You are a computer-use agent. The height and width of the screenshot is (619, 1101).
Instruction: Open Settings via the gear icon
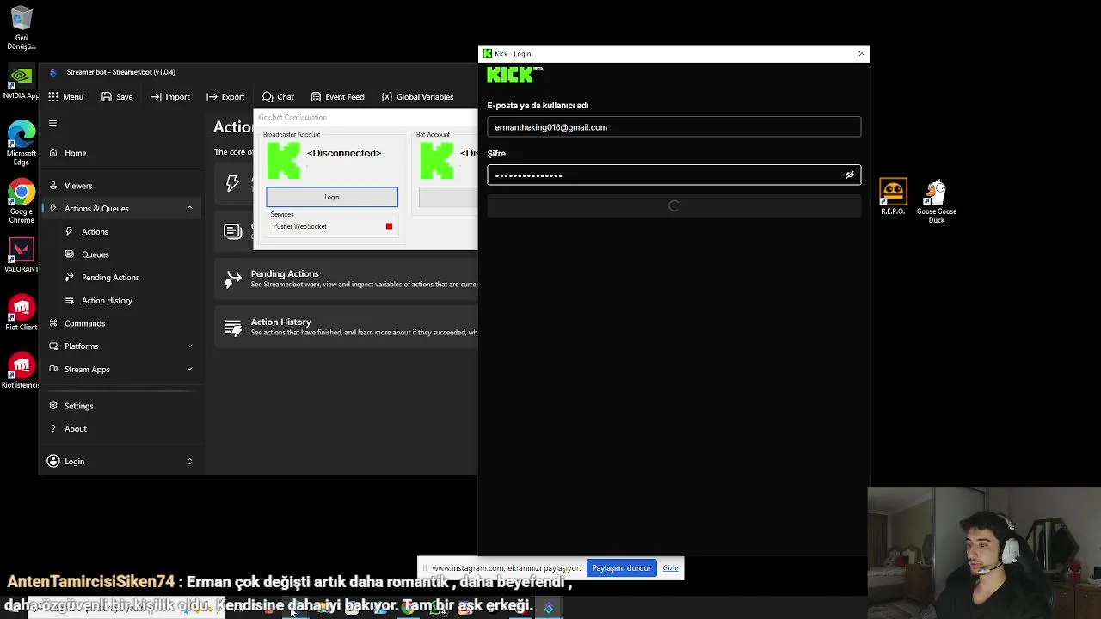click(x=53, y=406)
